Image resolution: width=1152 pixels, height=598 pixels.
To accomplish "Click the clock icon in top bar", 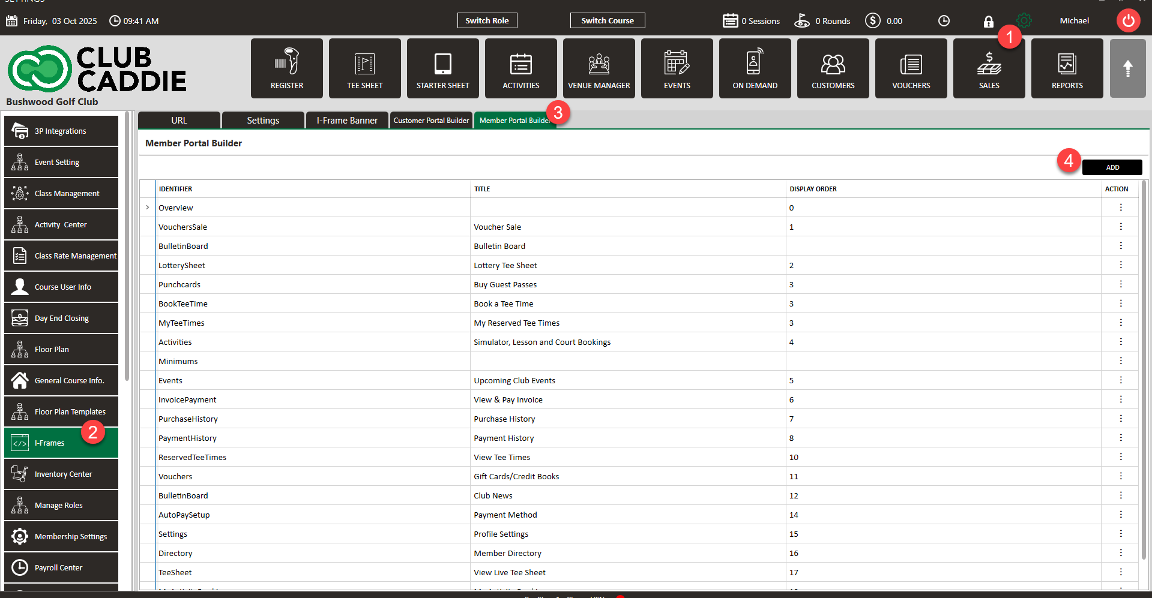I will [944, 21].
